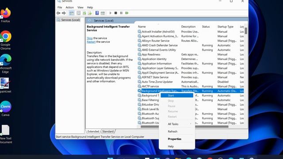Click the Export List toolbar icon
Viewport: 283px width, 159px height.
[90, 13]
